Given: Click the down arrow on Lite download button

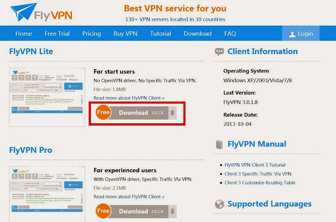Looking at the screenshot, I should pos(173,113).
